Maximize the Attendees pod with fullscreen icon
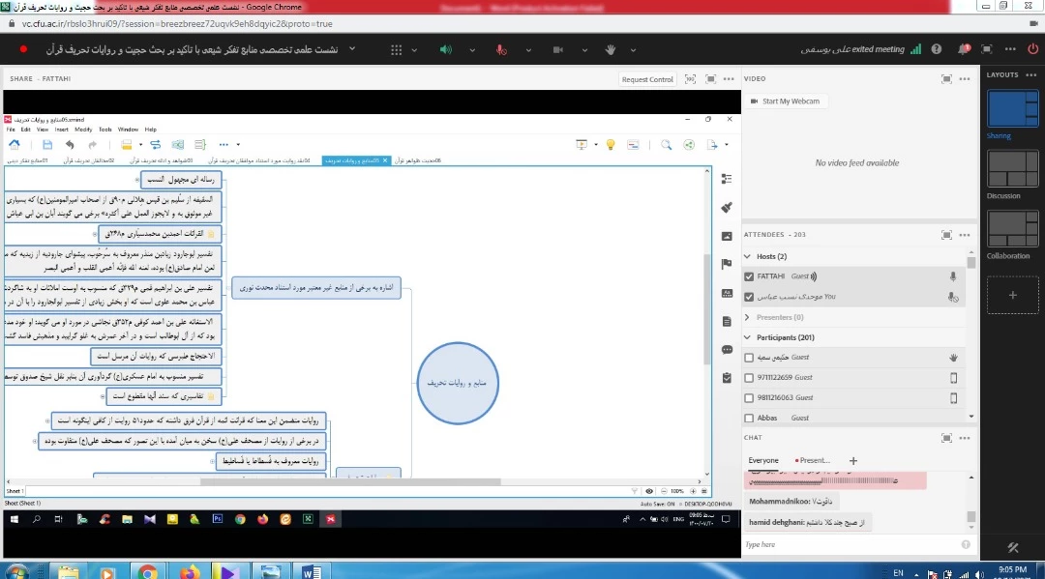The width and height of the screenshot is (1045, 579). (947, 235)
